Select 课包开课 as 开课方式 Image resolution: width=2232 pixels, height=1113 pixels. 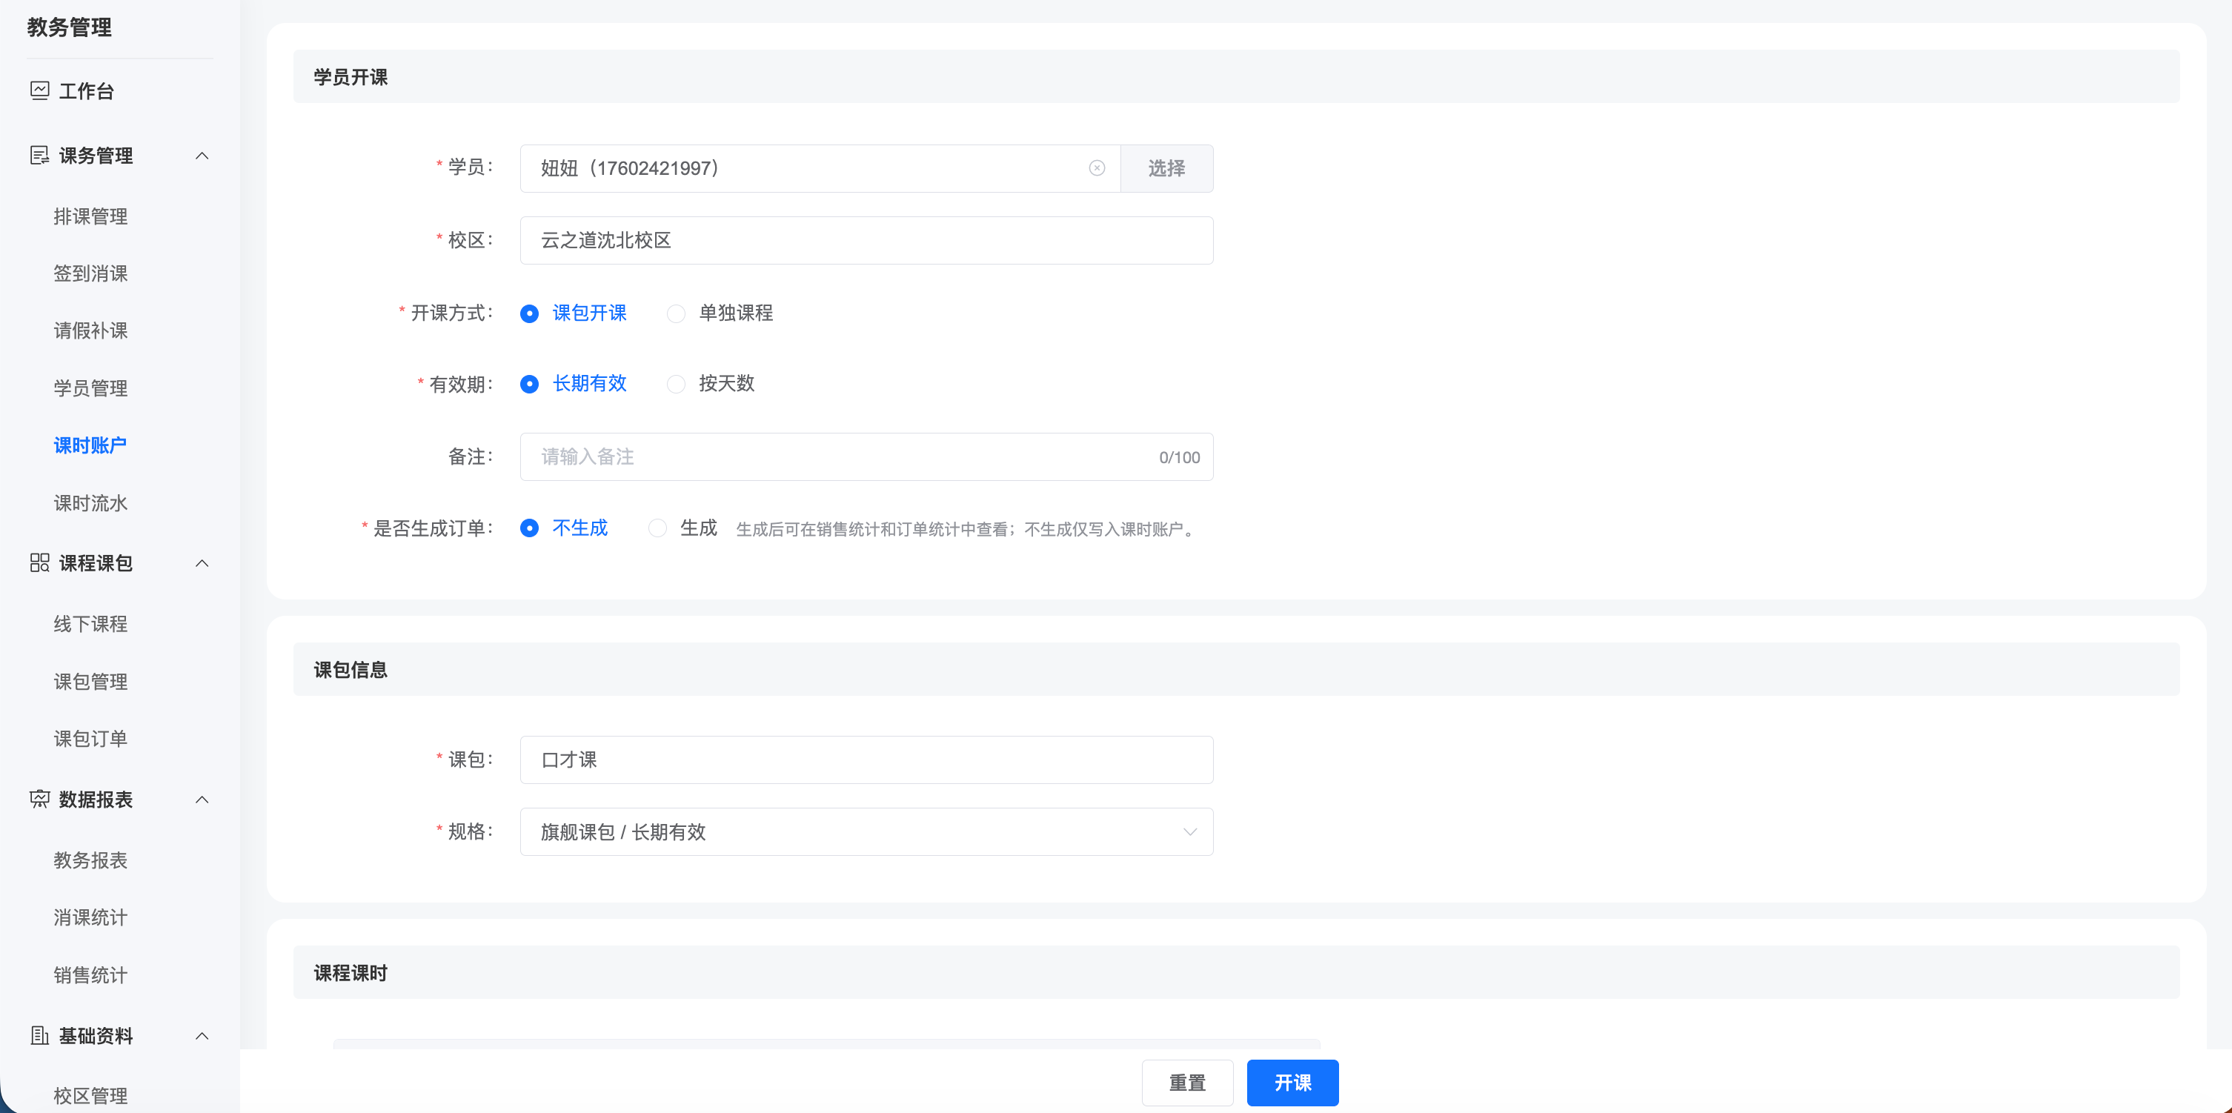[x=573, y=313]
